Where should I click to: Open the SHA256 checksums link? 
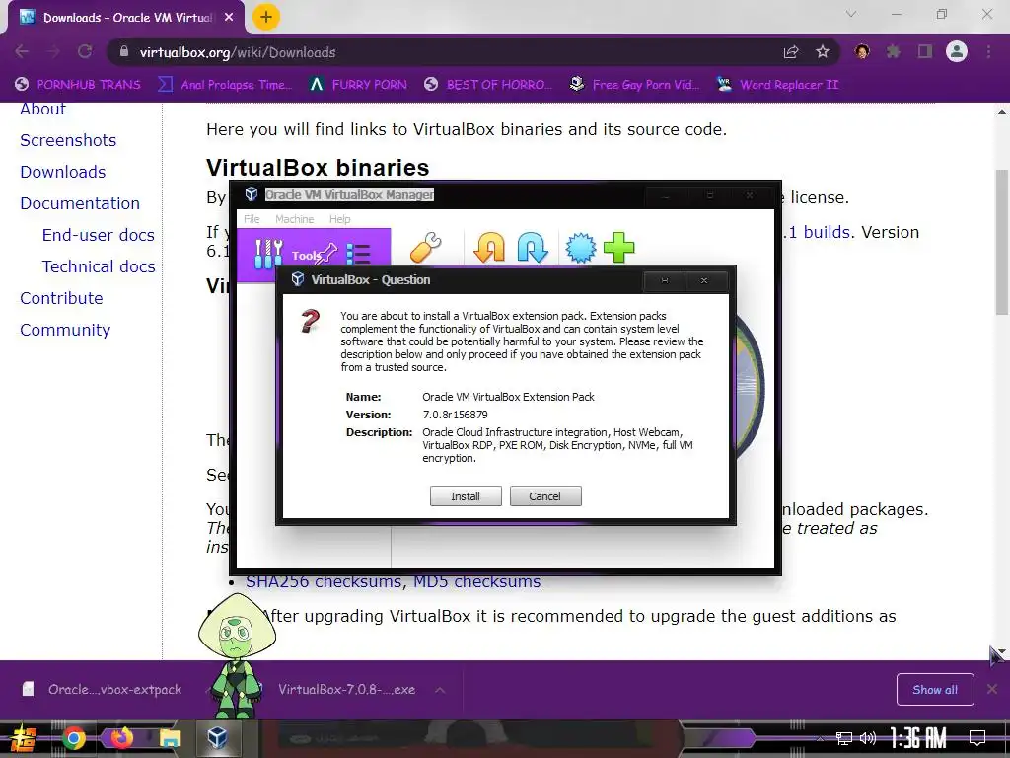(x=325, y=582)
